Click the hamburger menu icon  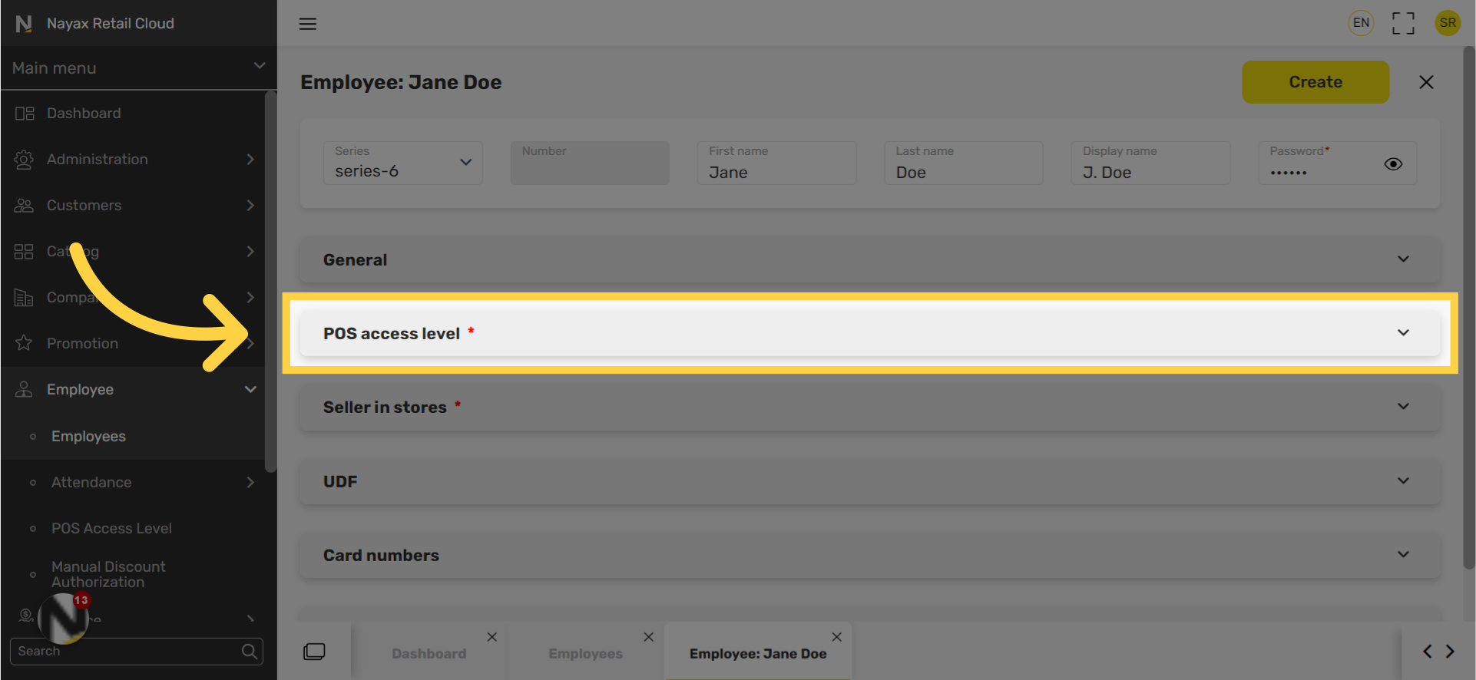(x=307, y=24)
